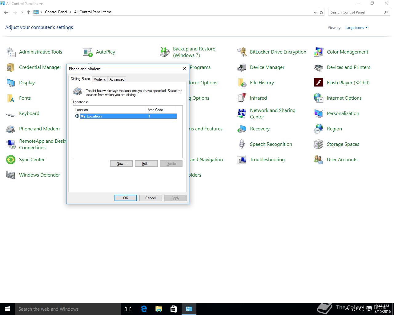Launch Microsoft Edge from taskbar
This screenshot has height=315, width=394.
(144, 309)
